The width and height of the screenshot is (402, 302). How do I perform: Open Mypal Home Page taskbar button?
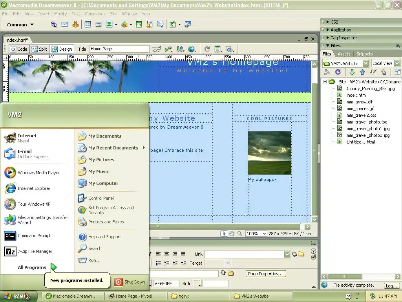(x=135, y=296)
